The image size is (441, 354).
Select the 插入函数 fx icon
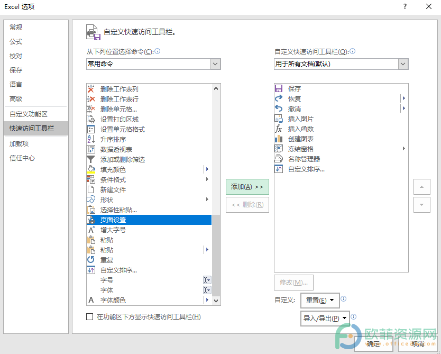point(279,129)
